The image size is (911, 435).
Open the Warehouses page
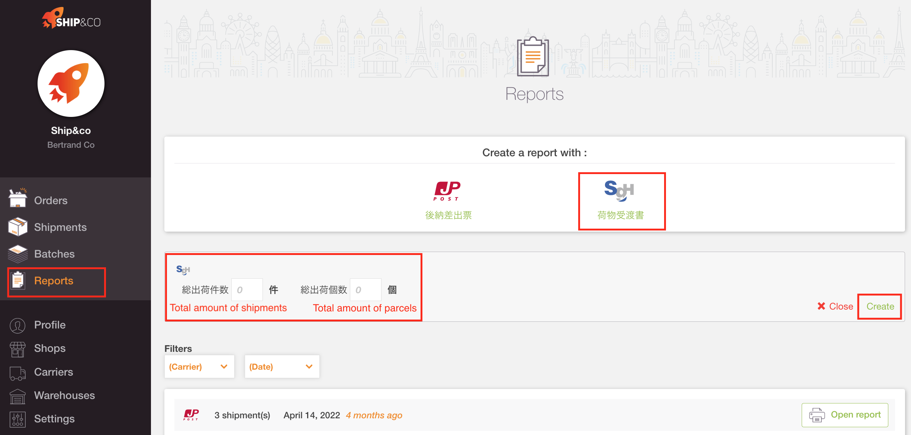(x=64, y=395)
